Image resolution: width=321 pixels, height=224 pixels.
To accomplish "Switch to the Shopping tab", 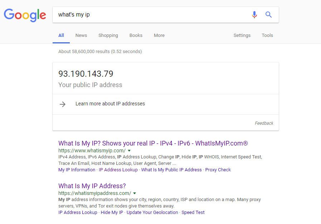I will [x=108, y=35].
